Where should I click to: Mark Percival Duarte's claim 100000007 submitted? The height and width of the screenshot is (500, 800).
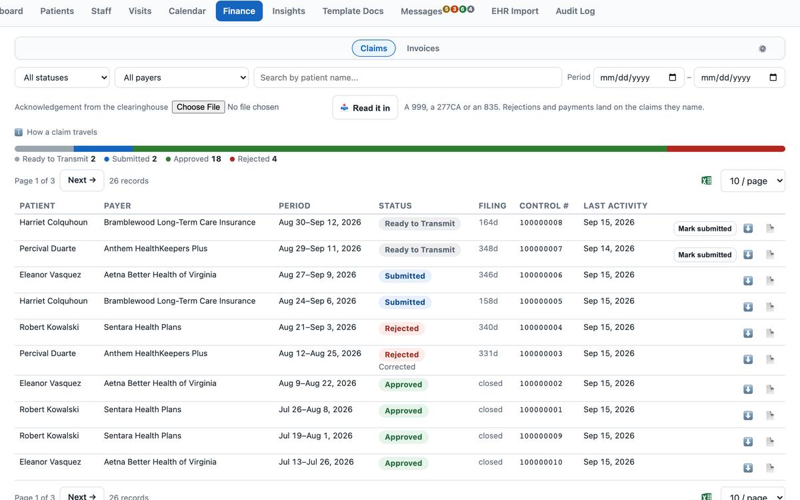[705, 255]
